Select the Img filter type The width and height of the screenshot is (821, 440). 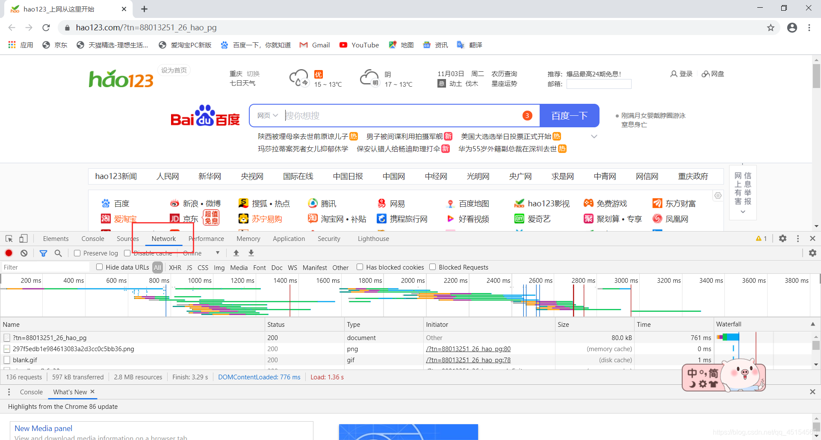click(x=219, y=267)
